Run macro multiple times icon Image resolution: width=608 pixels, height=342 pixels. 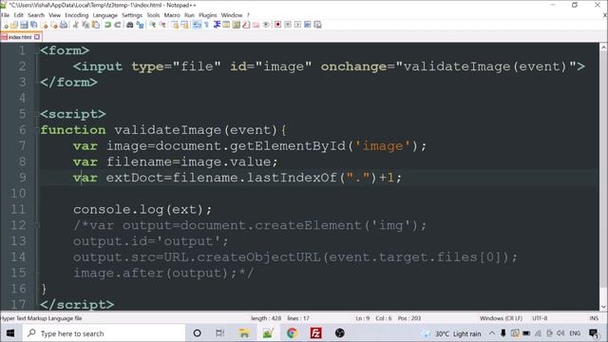[x=307, y=25]
